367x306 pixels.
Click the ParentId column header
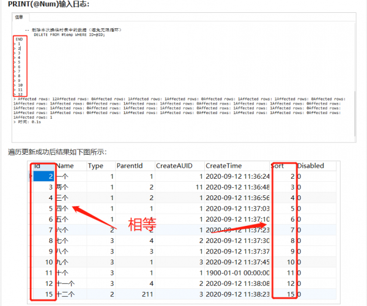tap(135, 166)
